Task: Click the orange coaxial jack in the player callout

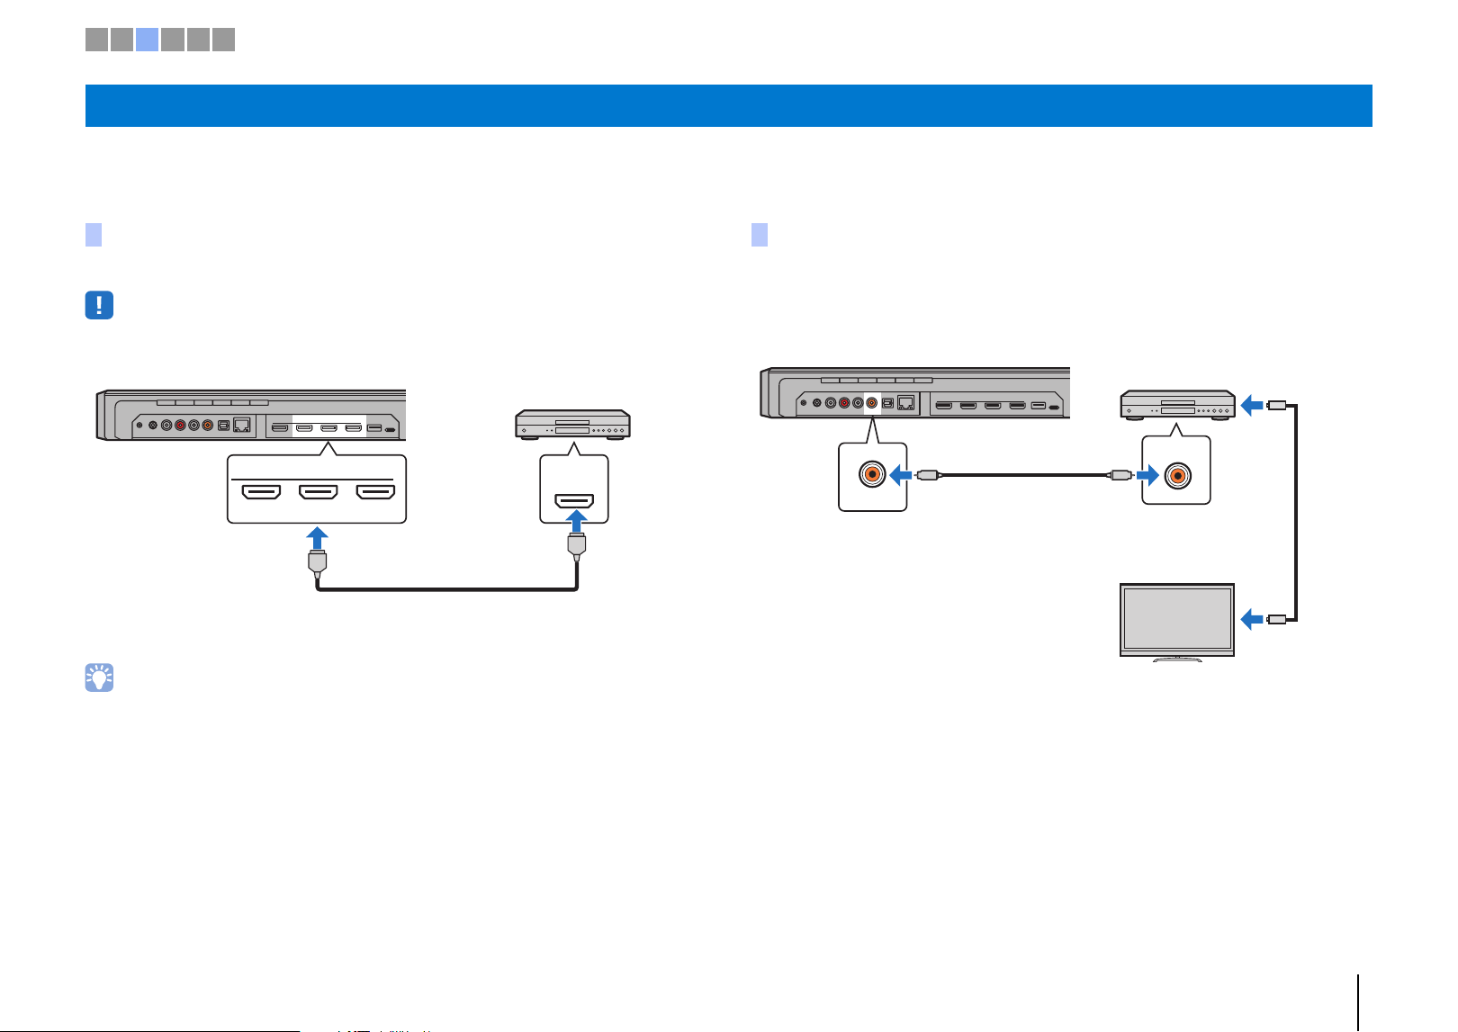Action: click(1176, 474)
